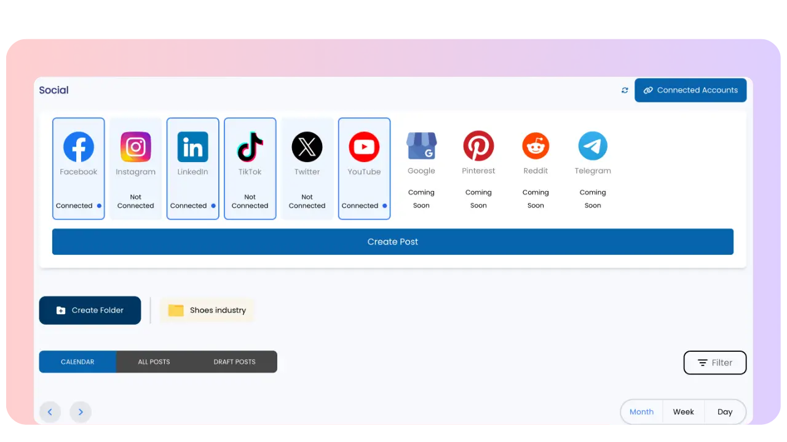This screenshot has width=787, height=442.
Task: Switch to the All Posts tab
Action: [154, 362]
